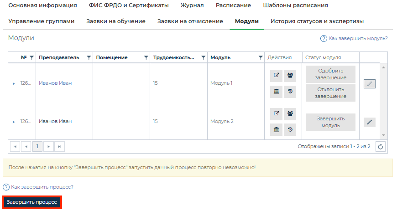The width and height of the screenshot is (397, 211).
Task: Show group members for Модуль 1
Action: [290, 76]
